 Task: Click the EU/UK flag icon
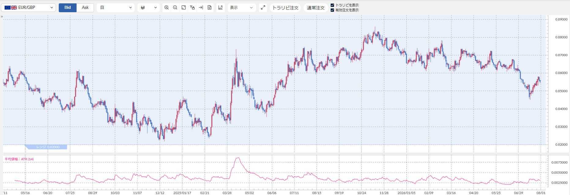(11, 8)
